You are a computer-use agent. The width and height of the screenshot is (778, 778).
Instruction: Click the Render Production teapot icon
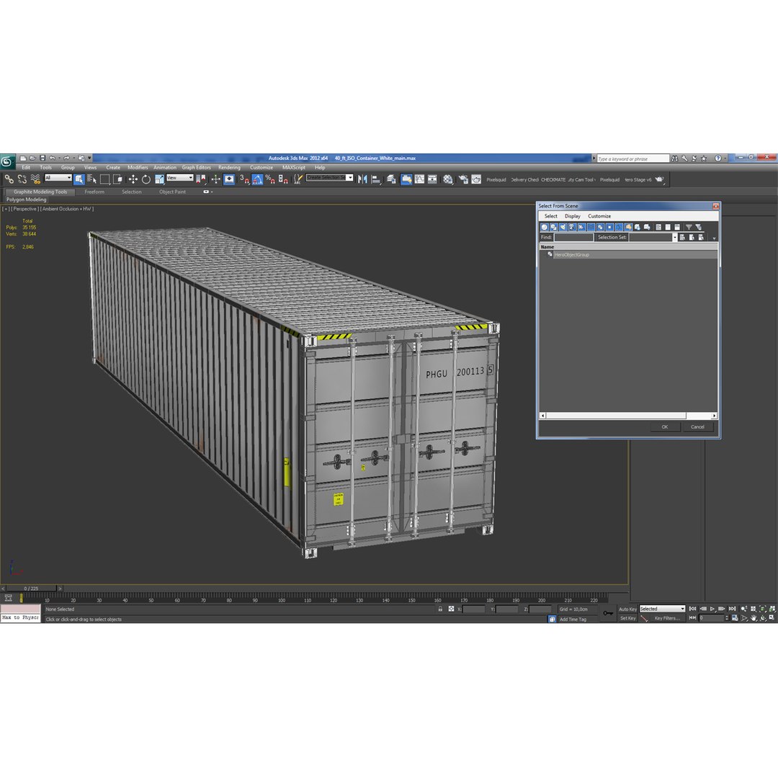coord(476,179)
